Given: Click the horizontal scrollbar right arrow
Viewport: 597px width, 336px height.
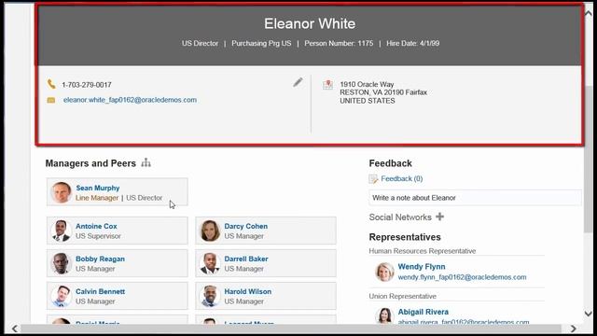Looking at the screenshot, I should 574,329.
